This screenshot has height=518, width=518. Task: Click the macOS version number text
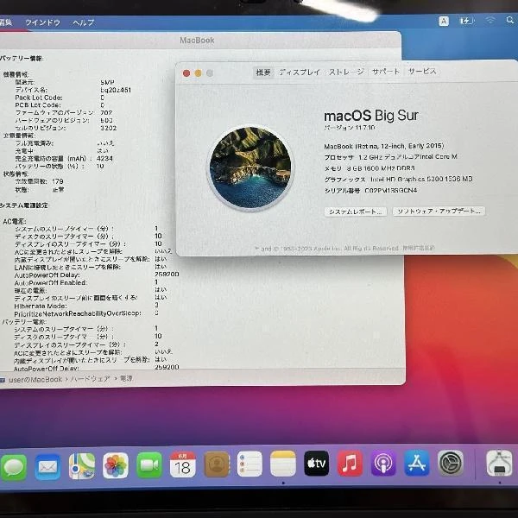[x=350, y=128]
